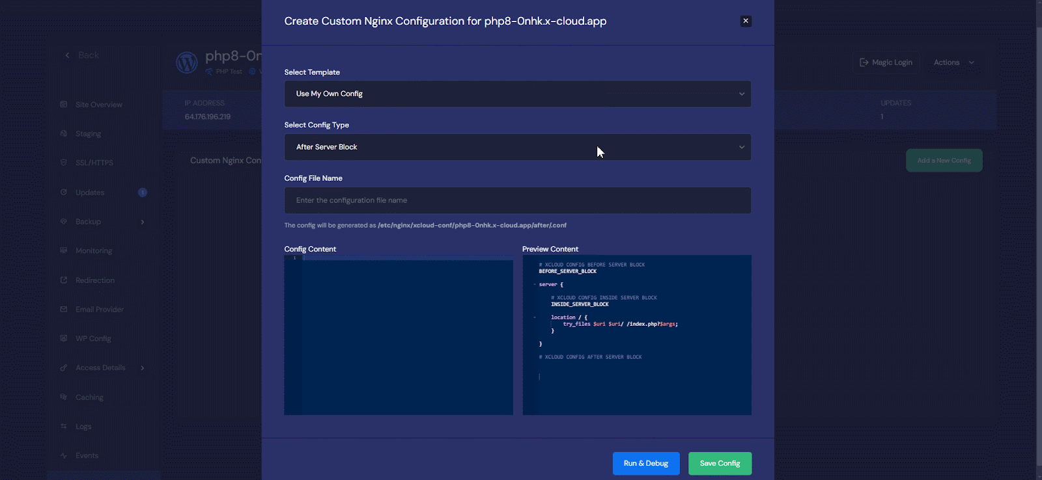The height and width of the screenshot is (480, 1042).
Task: Open Caching in the sidebar
Action: (89, 397)
